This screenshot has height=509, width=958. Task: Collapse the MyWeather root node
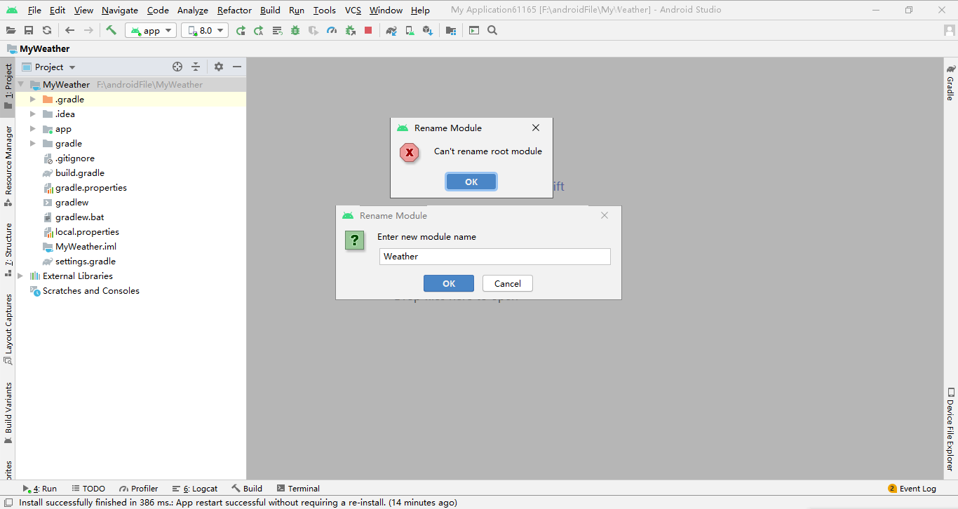[x=20, y=85]
